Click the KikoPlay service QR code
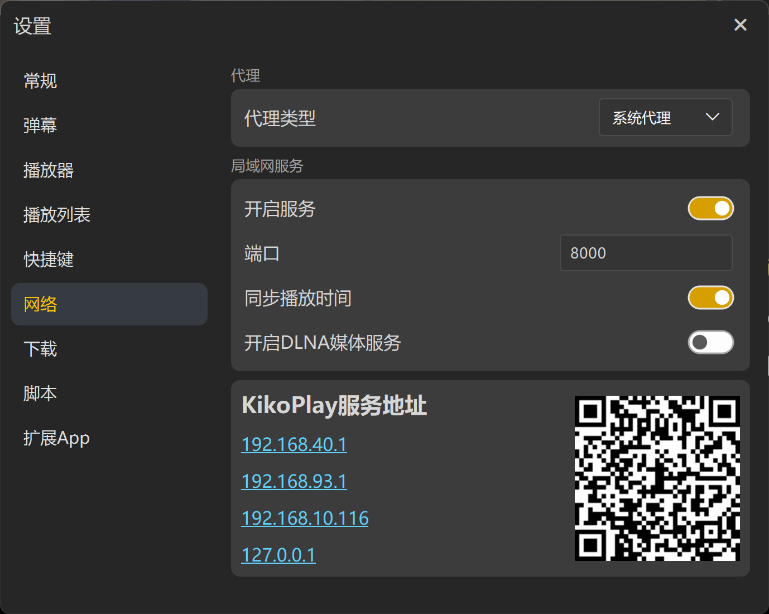The width and height of the screenshot is (769, 614). pyautogui.click(x=657, y=478)
